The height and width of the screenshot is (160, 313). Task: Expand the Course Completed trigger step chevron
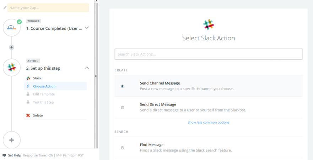pos(87,28)
